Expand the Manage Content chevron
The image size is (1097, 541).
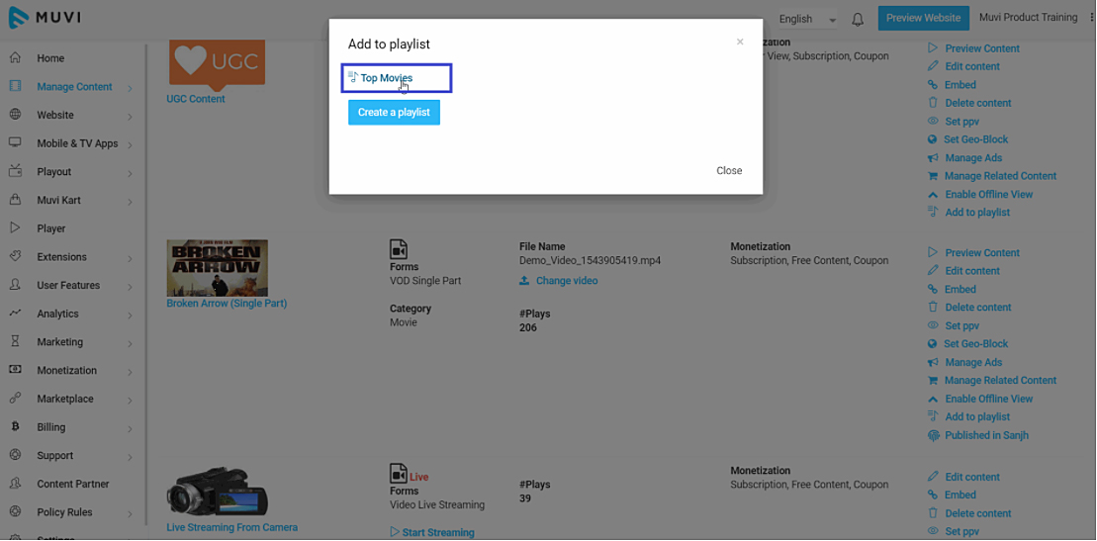pyautogui.click(x=131, y=87)
